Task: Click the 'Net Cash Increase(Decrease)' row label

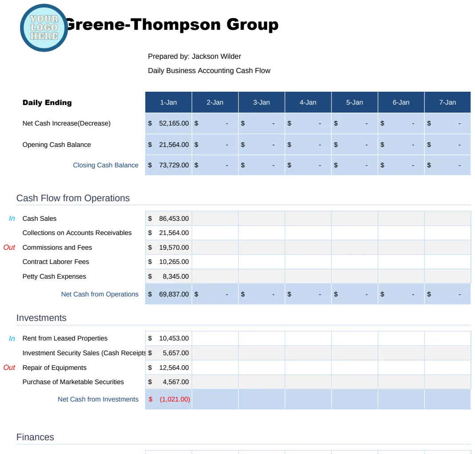Action: pos(66,123)
